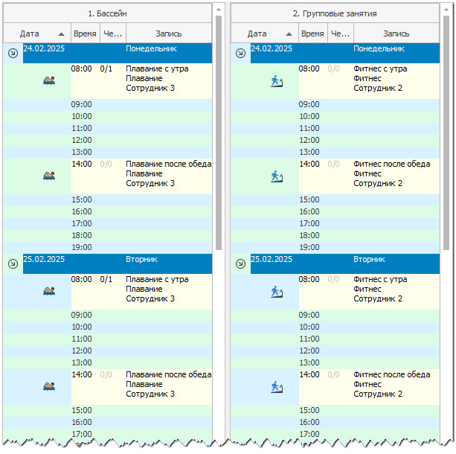Collapse 24.02.2025 group in Бассейн panel
Image resolution: width=456 pixels, height=454 pixels.
pos(13,54)
